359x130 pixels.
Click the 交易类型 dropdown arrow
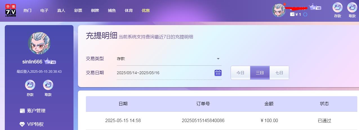218,59
